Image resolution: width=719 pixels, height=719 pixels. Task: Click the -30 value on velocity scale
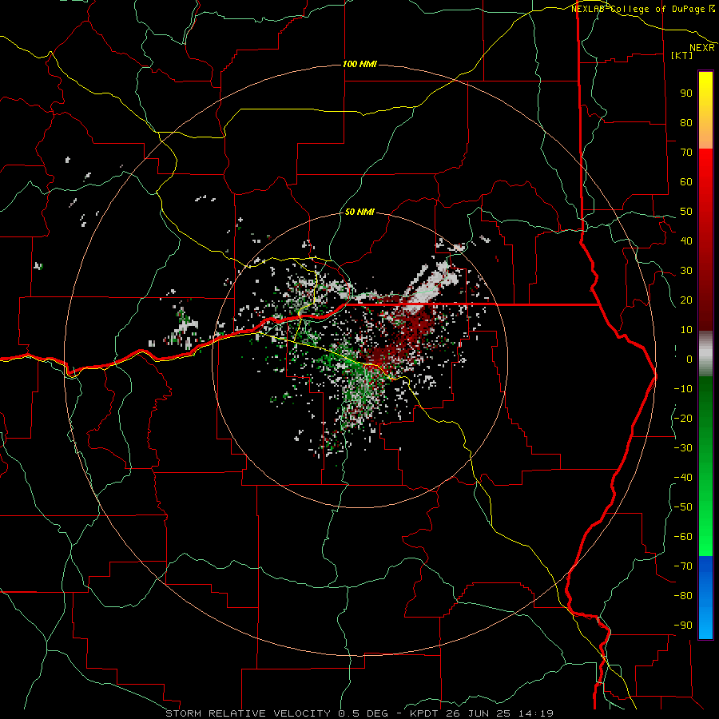click(x=683, y=448)
